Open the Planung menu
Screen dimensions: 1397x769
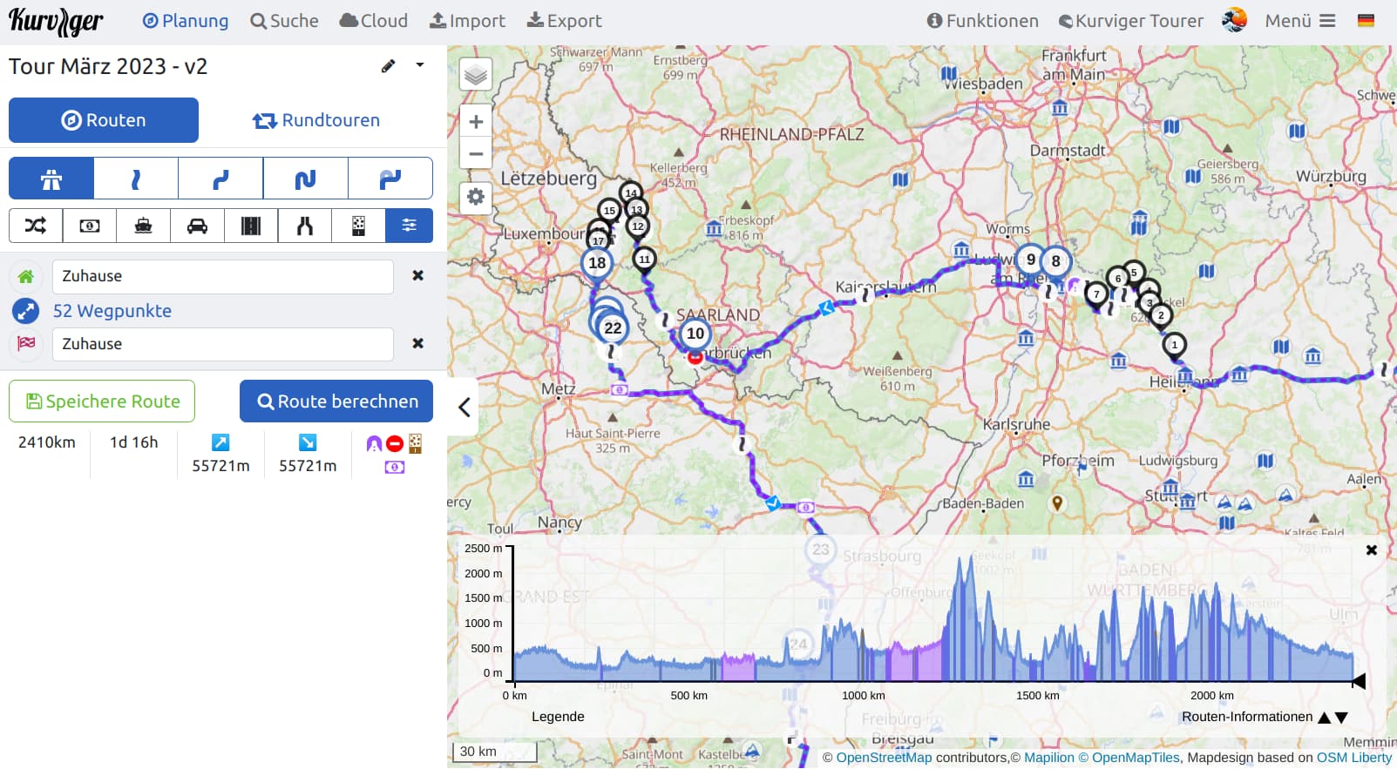click(186, 21)
